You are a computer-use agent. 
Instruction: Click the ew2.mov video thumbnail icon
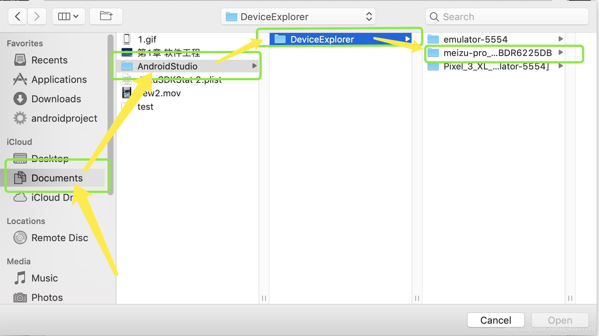coord(127,93)
